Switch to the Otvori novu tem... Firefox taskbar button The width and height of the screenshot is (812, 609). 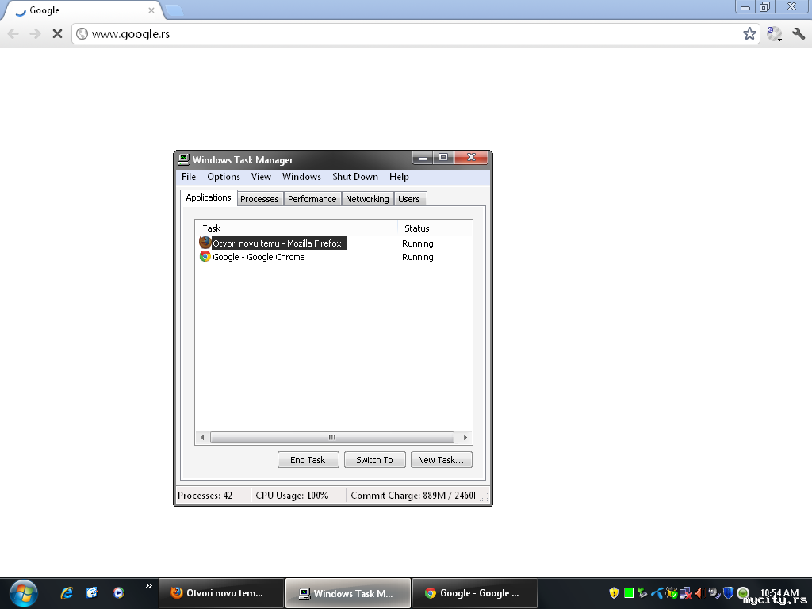[x=221, y=593]
